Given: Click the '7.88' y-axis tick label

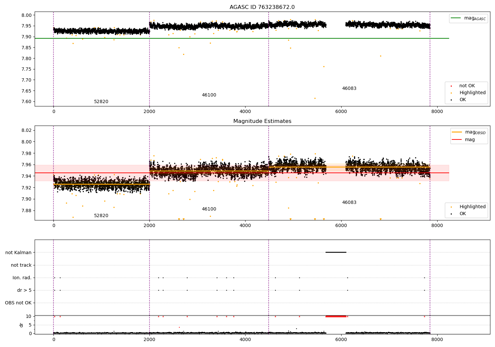Looking at the screenshot, I should point(27,211).
